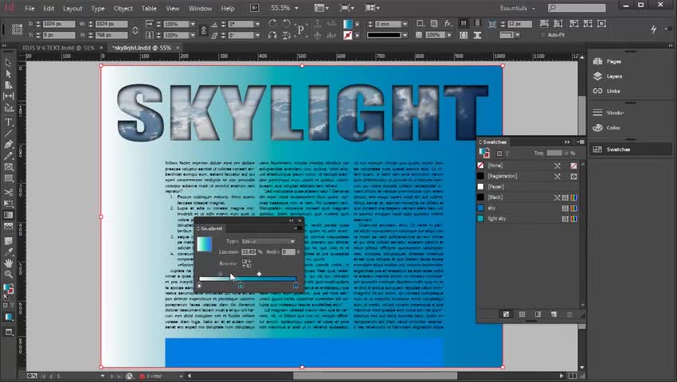Open the gradient Type dropdown
Image resolution: width=677 pixels, height=382 pixels.
tap(268, 241)
